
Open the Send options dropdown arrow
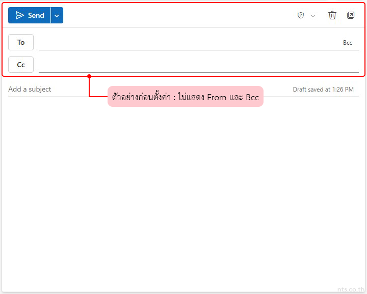click(57, 15)
